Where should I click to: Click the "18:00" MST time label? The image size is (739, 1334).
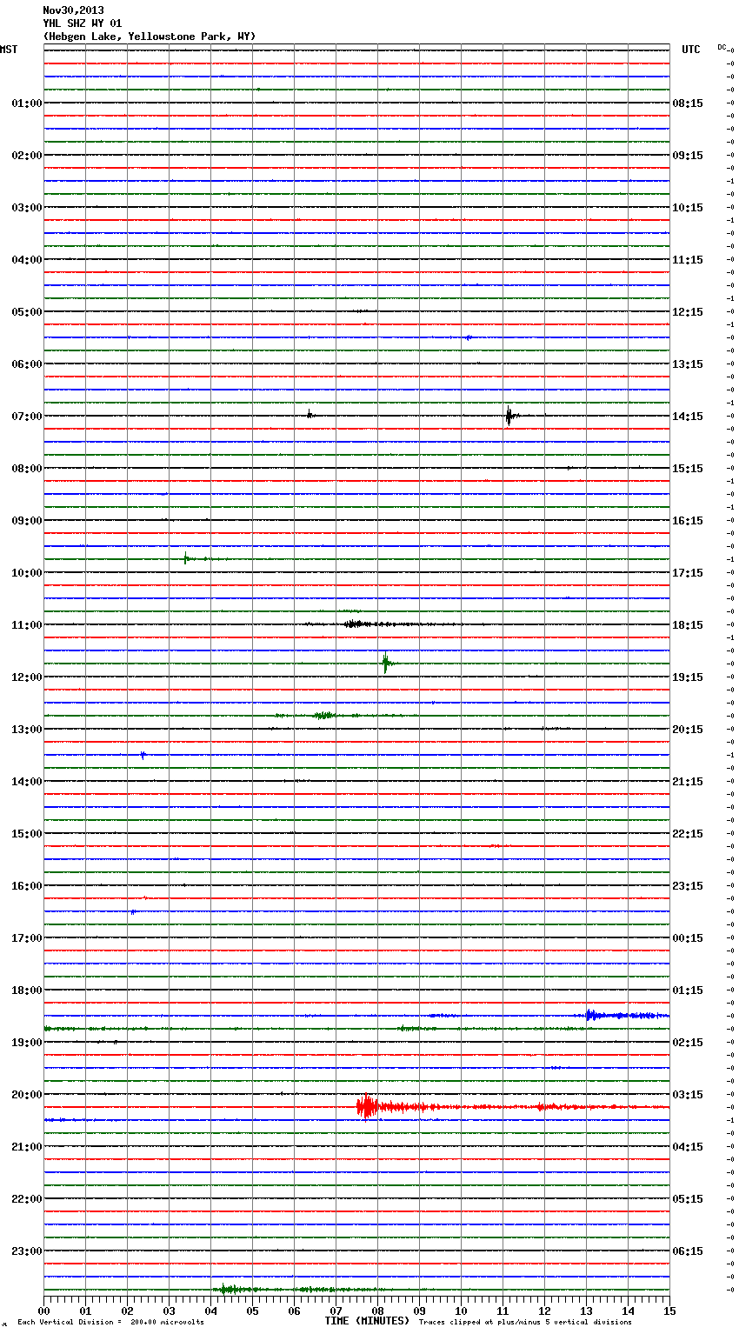point(27,990)
